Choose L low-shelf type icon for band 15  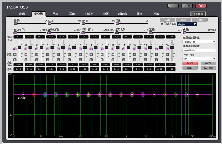pos(167,60)
